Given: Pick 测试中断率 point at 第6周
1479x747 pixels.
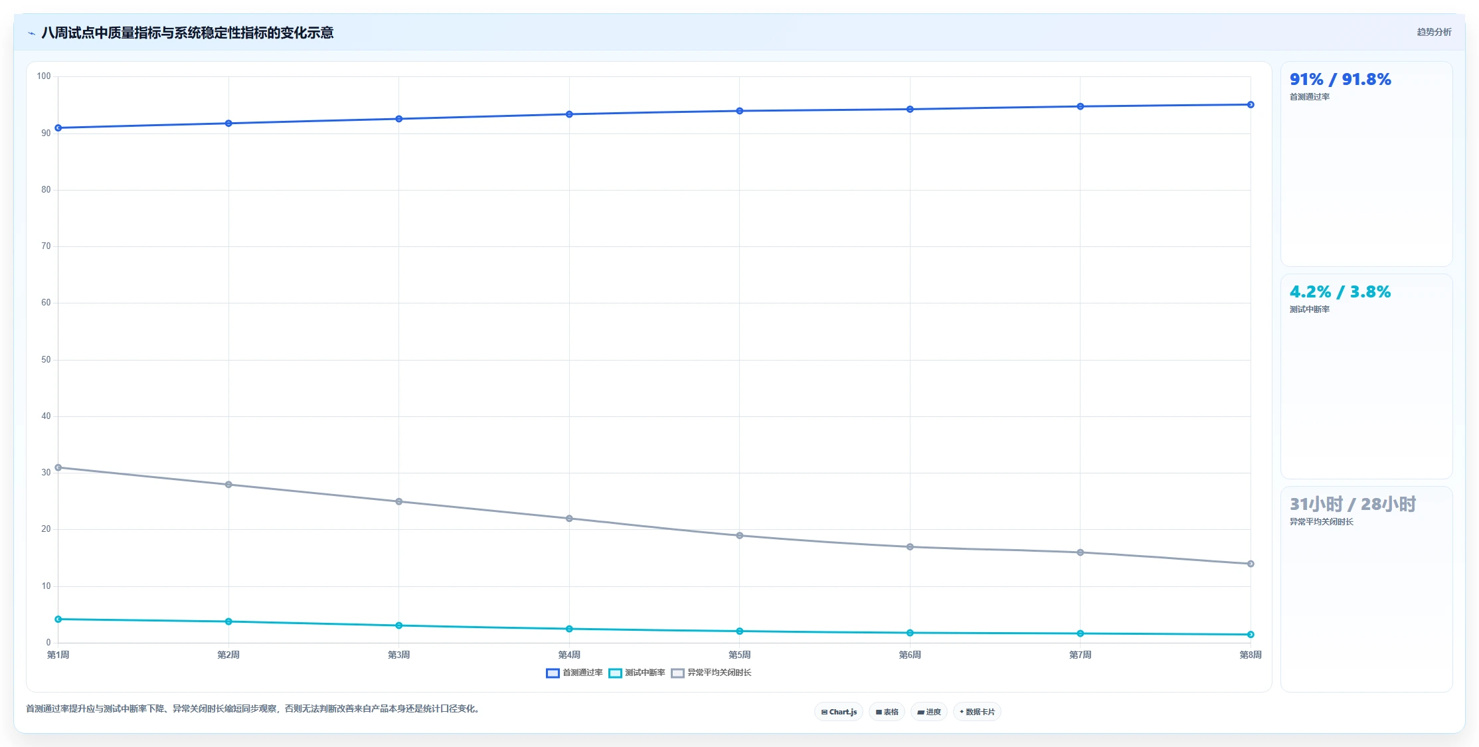Looking at the screenshot, I should [910, 633].
